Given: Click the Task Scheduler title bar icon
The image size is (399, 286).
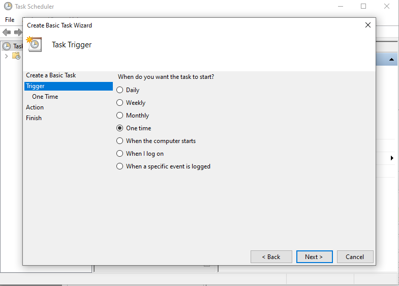Looking at the screenshot, I should [8, 6].
